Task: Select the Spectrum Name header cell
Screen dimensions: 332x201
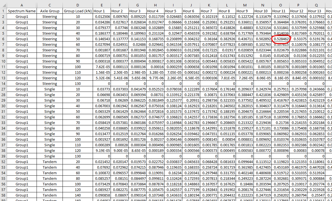Action: point(22,11)
